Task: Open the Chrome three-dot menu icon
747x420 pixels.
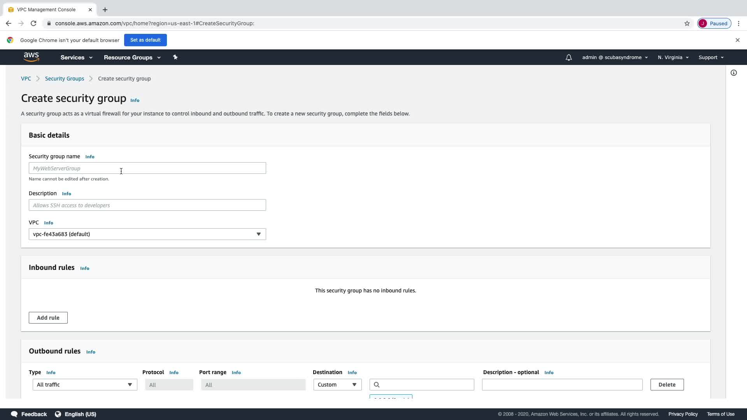Action: (x=738, y=23)
